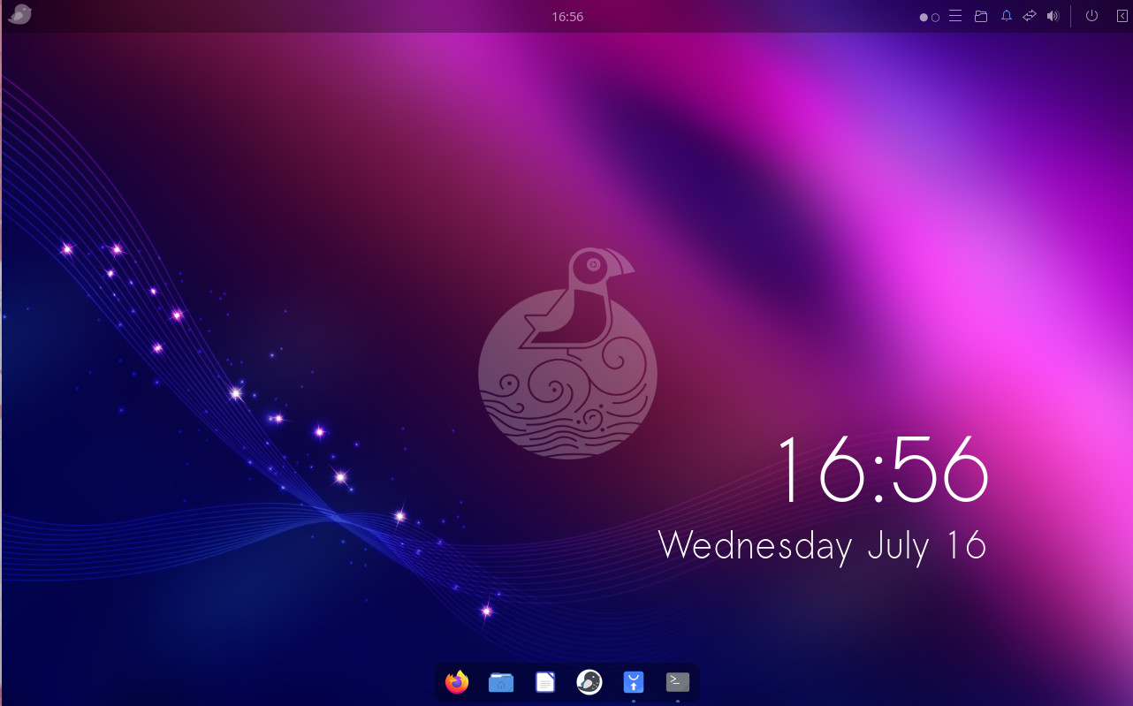
Task: Open Budgie Welcome bird icon in dock
Action: pyautogui.click(x=589, y=682)
